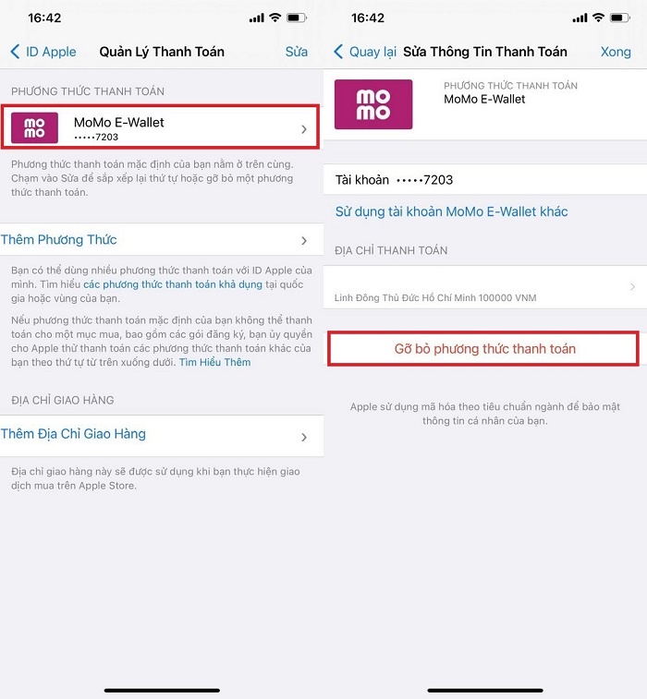Tap the left screen's Wi-Fi status icon

(x=275, y=18)
